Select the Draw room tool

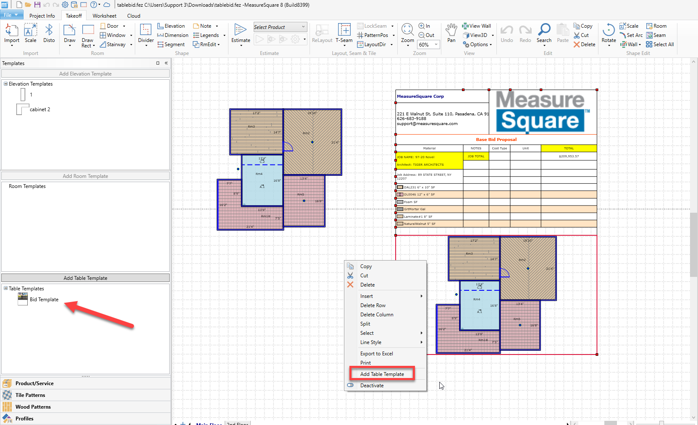click(x=70, y=34)
